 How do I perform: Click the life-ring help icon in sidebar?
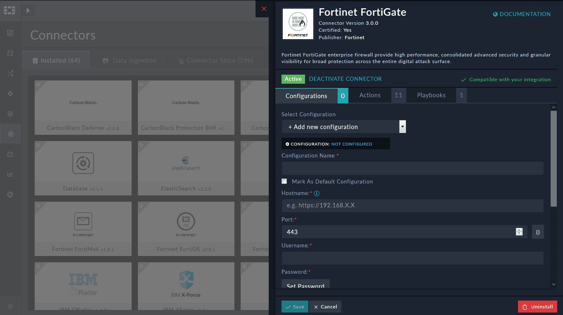point(10,195)
